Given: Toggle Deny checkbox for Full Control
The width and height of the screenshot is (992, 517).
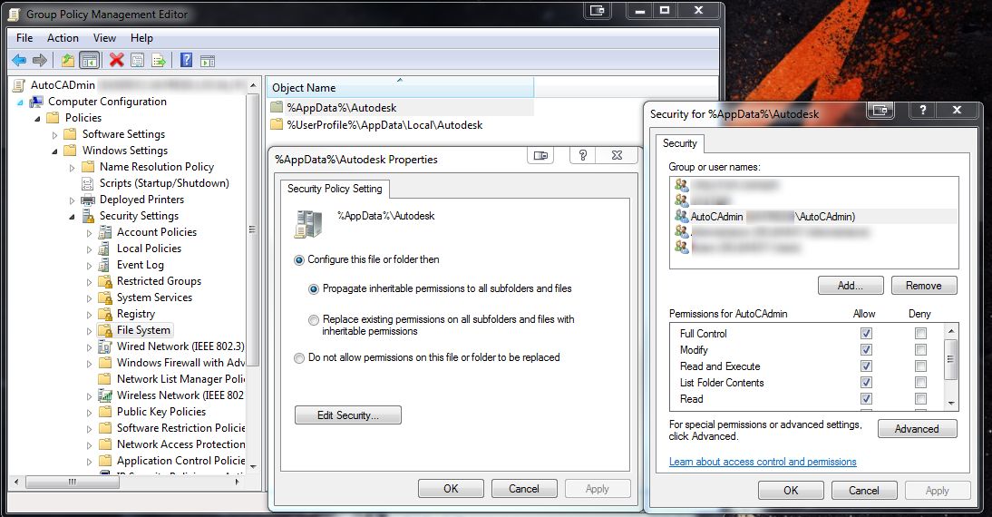Looking at the screenshot, I should [x=920, y=334].
